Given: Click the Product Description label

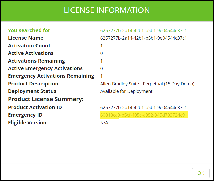Looking at the screenshot, I should click(33, 84).
